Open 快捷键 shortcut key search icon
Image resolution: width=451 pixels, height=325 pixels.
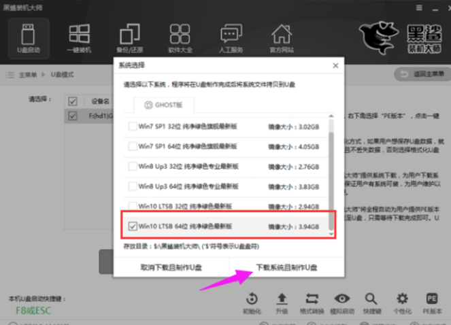372,303
